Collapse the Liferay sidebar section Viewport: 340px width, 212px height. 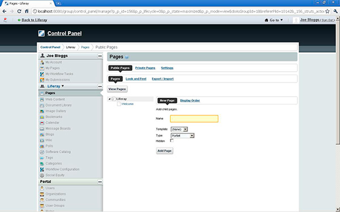click(100, 86)
